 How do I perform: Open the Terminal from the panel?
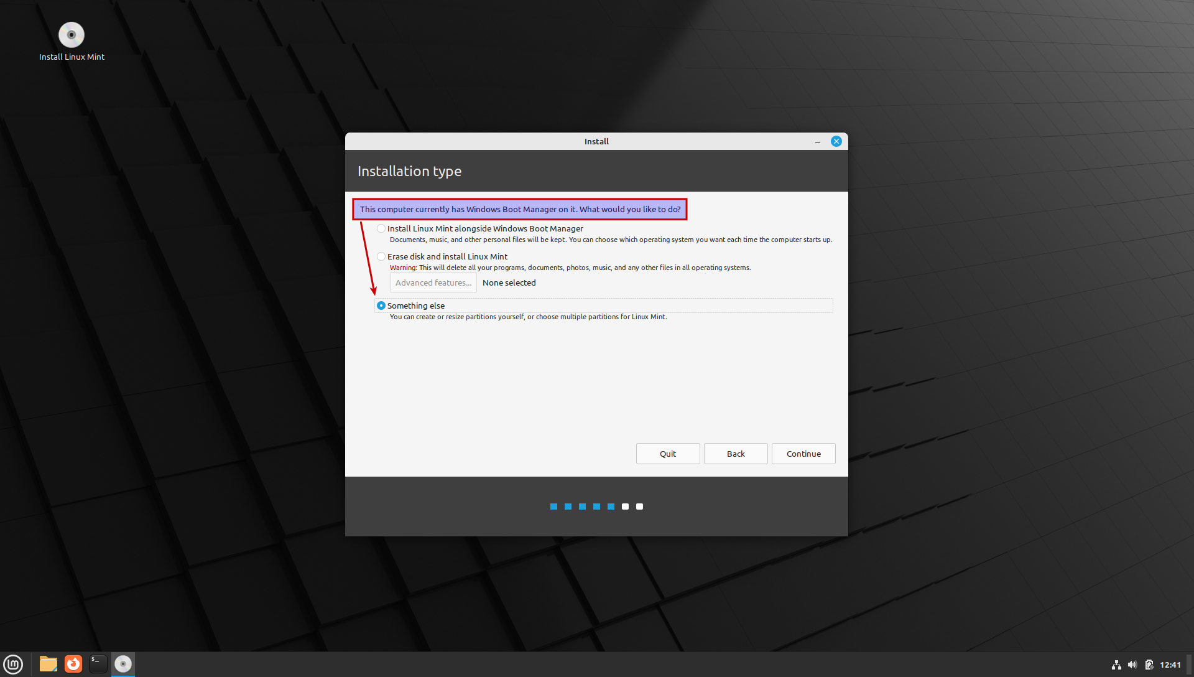(x=98, y=664)
